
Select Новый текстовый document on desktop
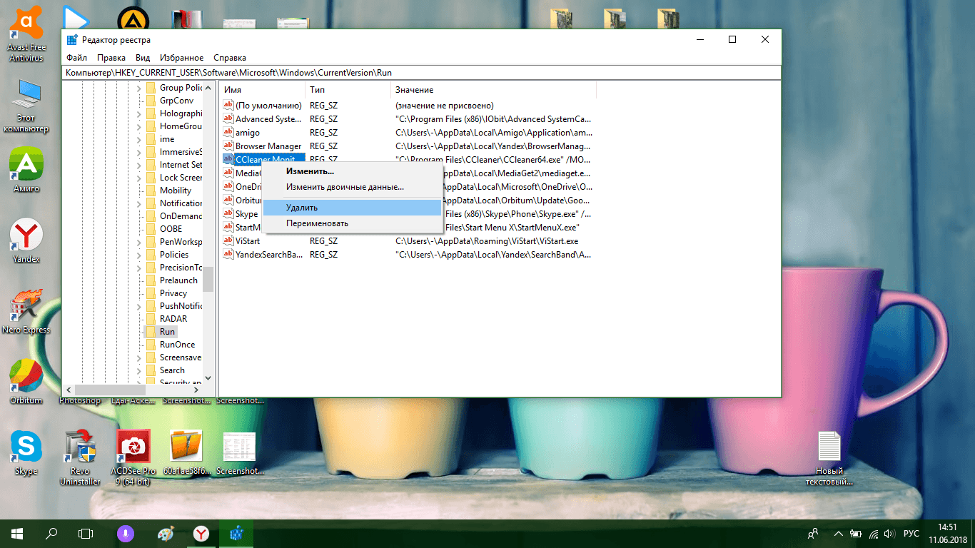[829, 458]
